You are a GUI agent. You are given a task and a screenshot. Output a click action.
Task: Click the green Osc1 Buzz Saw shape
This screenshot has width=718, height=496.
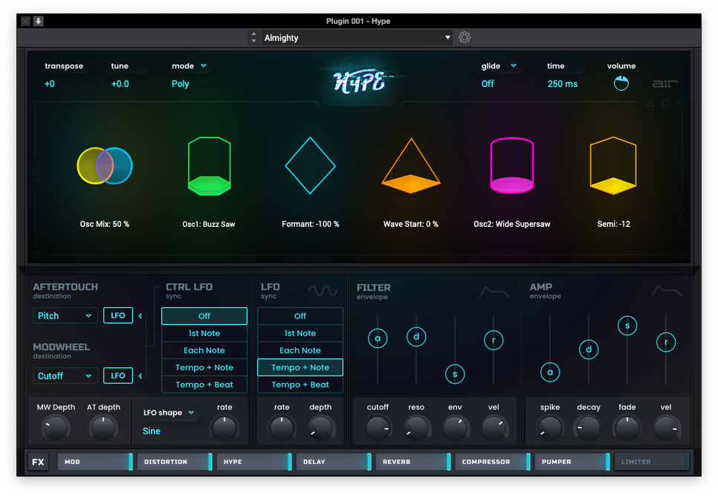click(x=210, y=166)
